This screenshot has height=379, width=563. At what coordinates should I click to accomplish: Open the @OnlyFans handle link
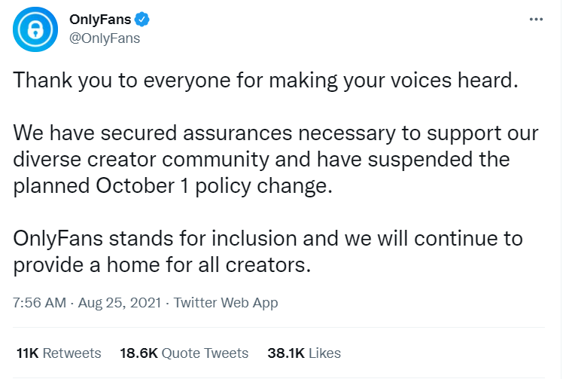point(105,38)
